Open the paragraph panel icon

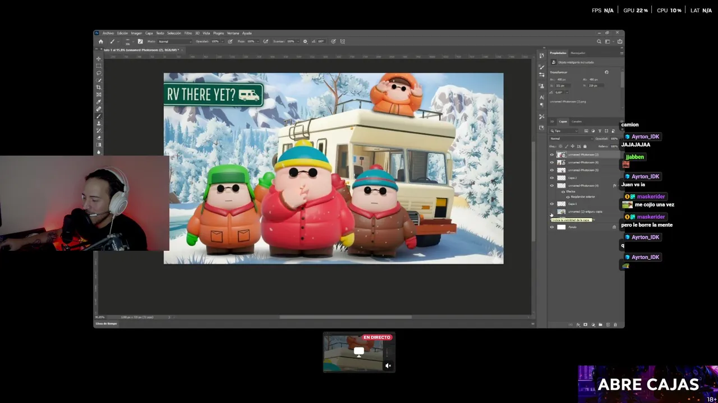541,105
